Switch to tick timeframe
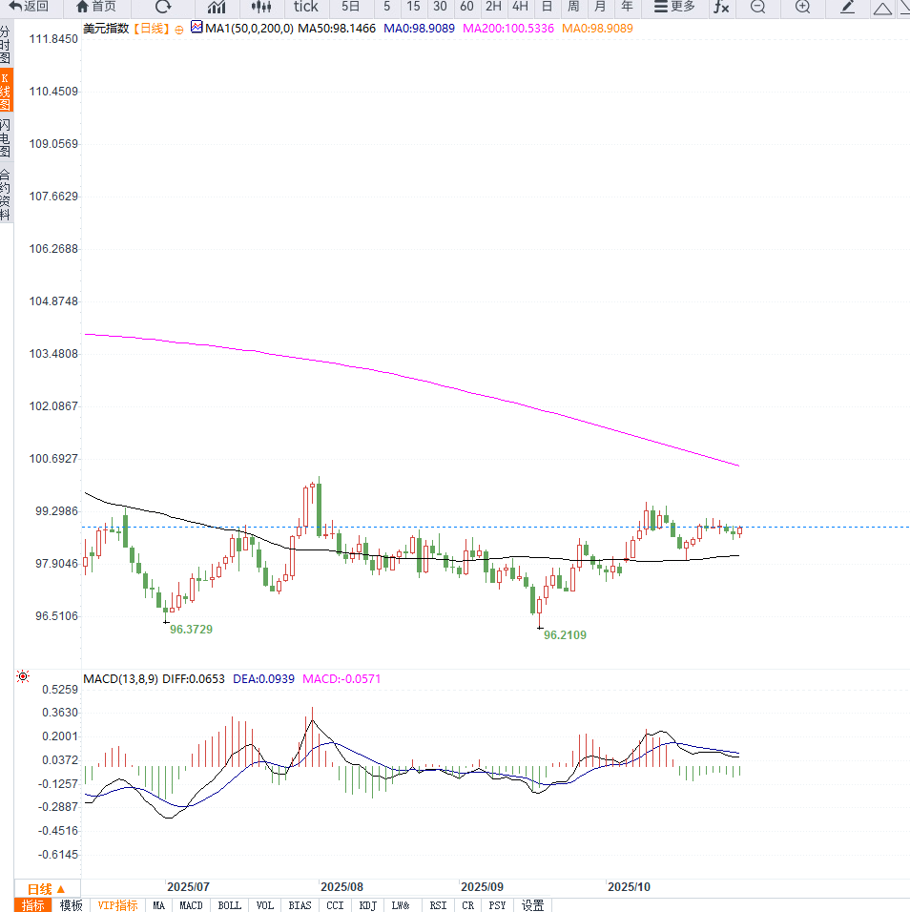 [306, 7]
